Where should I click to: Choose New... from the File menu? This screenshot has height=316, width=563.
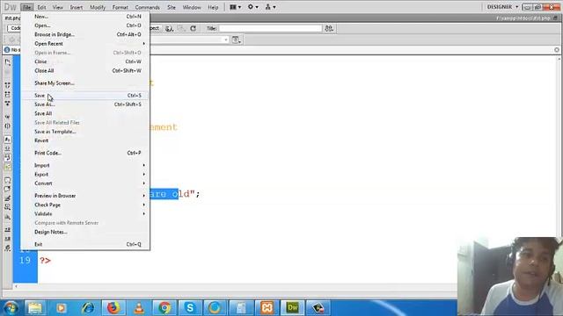pyautogui.click(x=85, y=17)
